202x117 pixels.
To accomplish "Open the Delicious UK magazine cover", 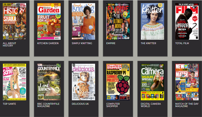I will (84, 82).
